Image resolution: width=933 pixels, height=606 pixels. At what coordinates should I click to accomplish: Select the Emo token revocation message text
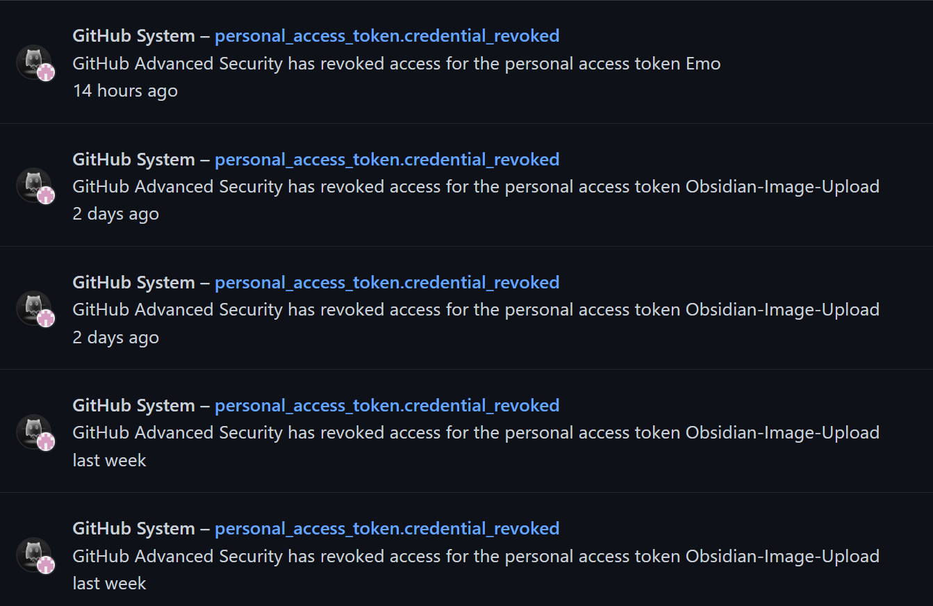coord(396,63)
